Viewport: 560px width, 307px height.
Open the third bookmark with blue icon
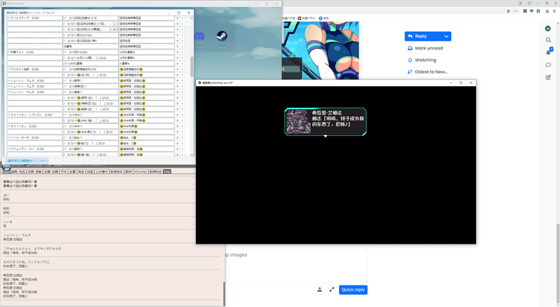[x=323, y=18]
